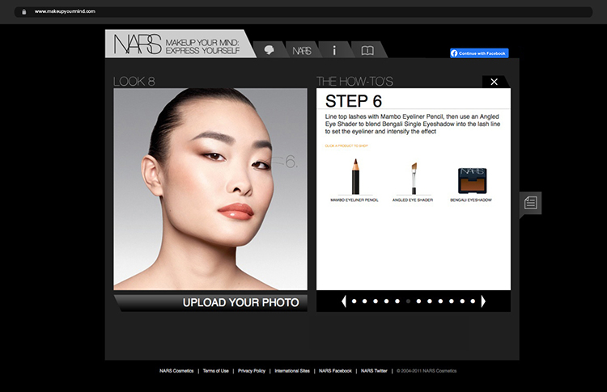
Task: Open Privacy Policy footer link
Action: coord(252,371)
